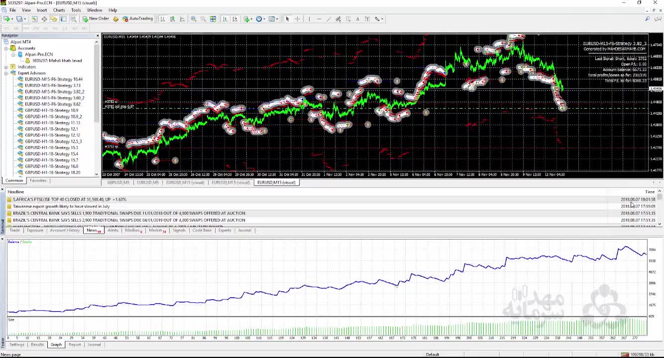Image resolution: width=664 pixels, height=358 pixels.
Task: Click the New Order toolbar button
Action: coord(96,19)
